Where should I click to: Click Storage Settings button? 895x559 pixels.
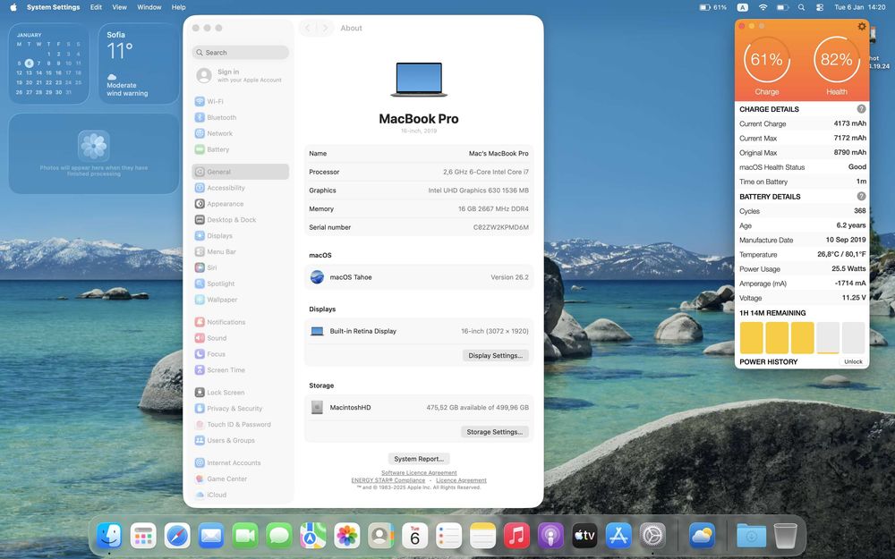coord(494,432)
